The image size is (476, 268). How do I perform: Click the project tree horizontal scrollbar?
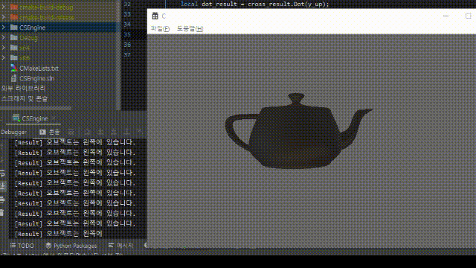36,108
